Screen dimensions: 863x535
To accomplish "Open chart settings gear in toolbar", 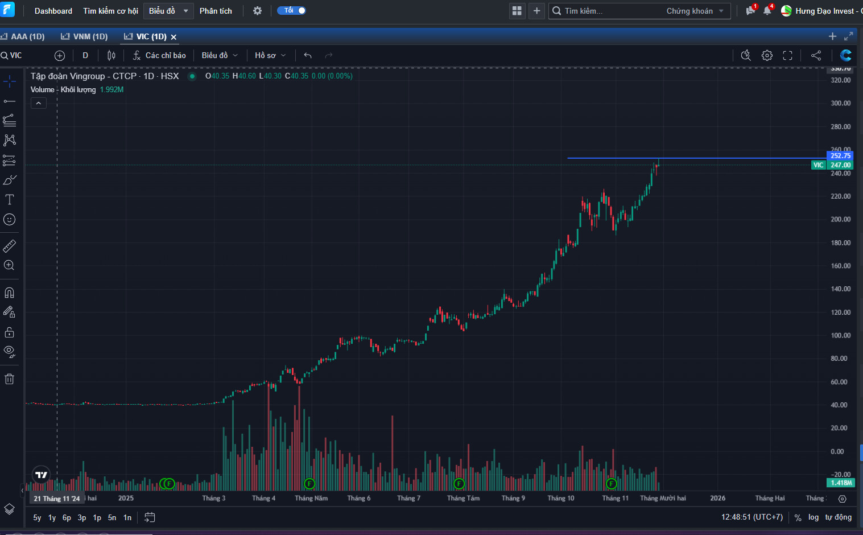I will tap(767, 55).
